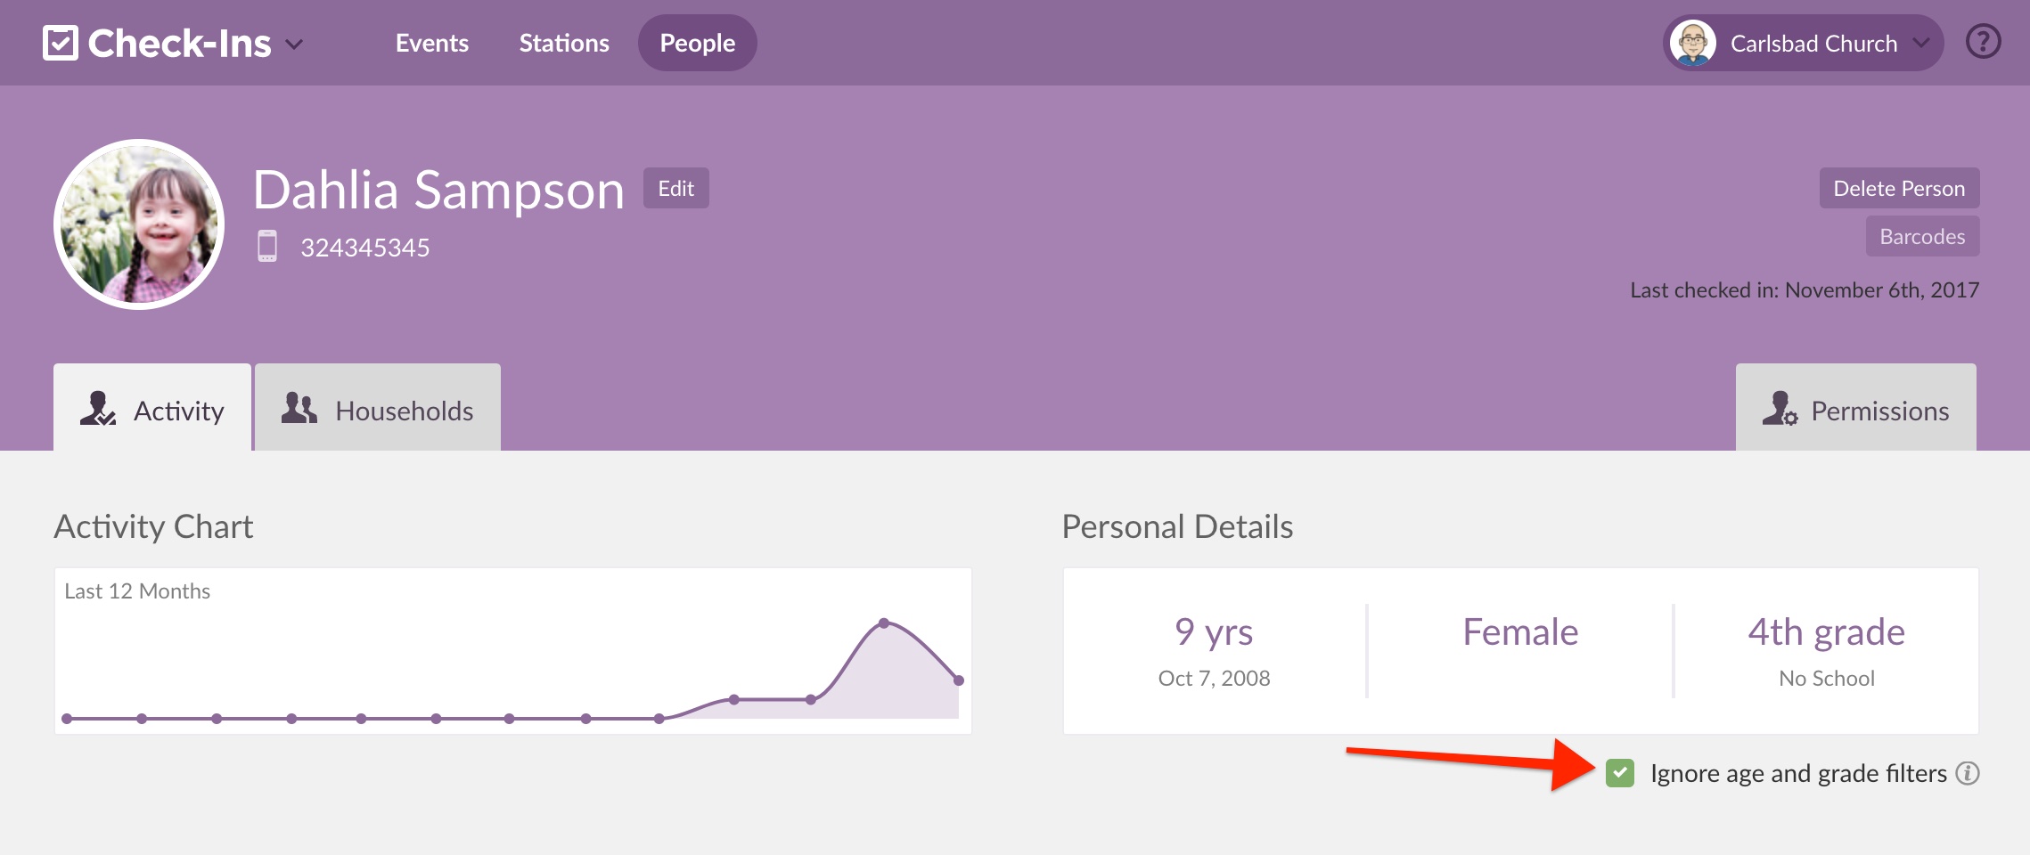Expand the Check-Ins app switcher chevron
This screenshot has width=2030, height=855.
tap(294, 44)
